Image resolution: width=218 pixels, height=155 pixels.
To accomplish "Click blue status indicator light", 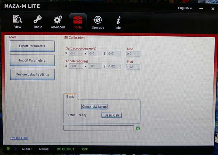I will coord(15,149).
